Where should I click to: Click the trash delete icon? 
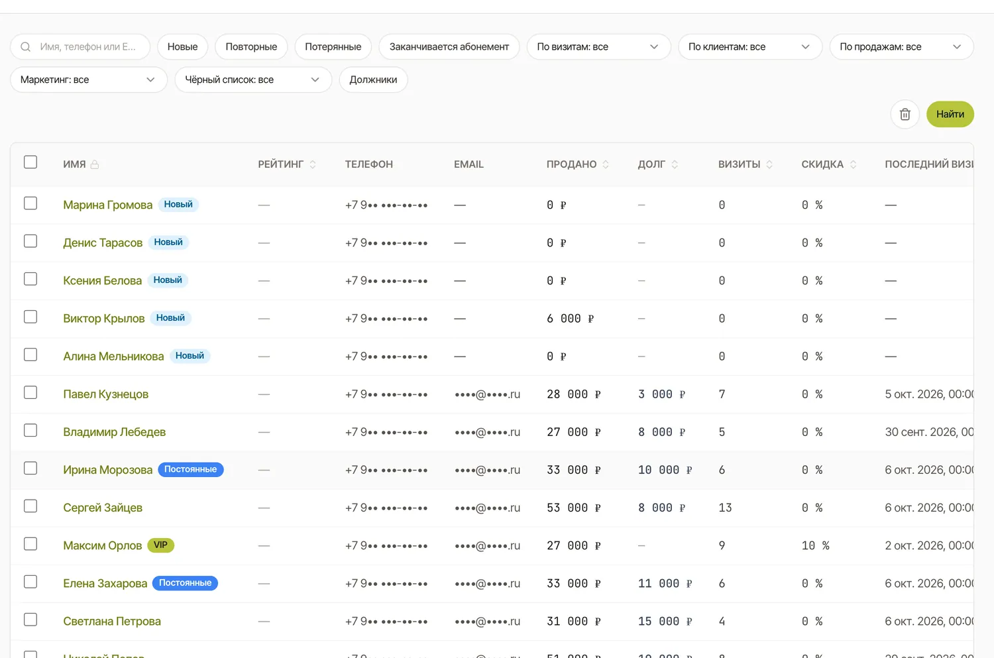(905, 114)
